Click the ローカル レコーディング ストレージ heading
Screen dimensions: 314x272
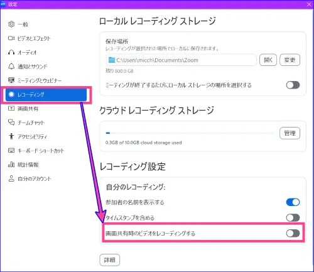pos(158,21)
